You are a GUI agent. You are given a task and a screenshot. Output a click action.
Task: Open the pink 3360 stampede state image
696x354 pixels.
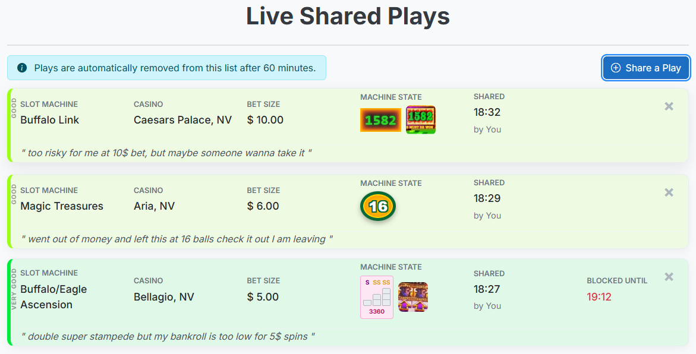[377, 297]
